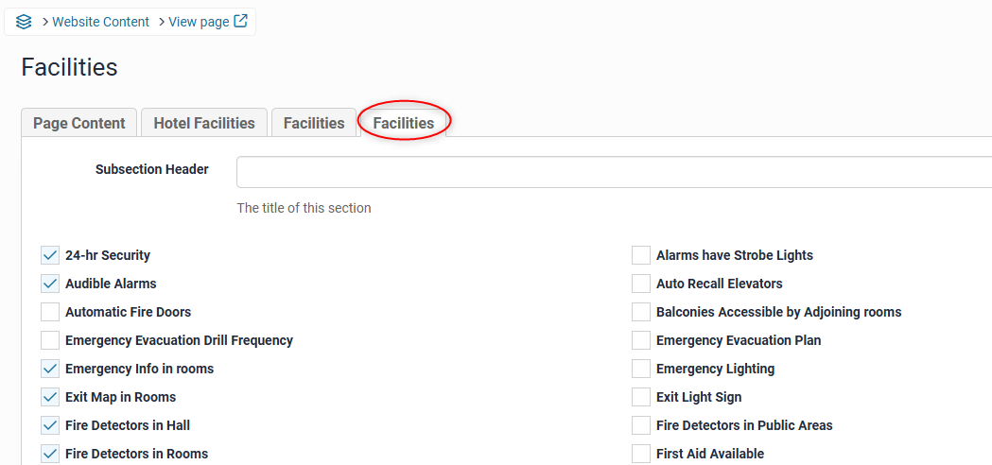Screen dimensions: 992x465
Task: Uncheck the Audible Alarms checkbox
Action: (50, 284)
